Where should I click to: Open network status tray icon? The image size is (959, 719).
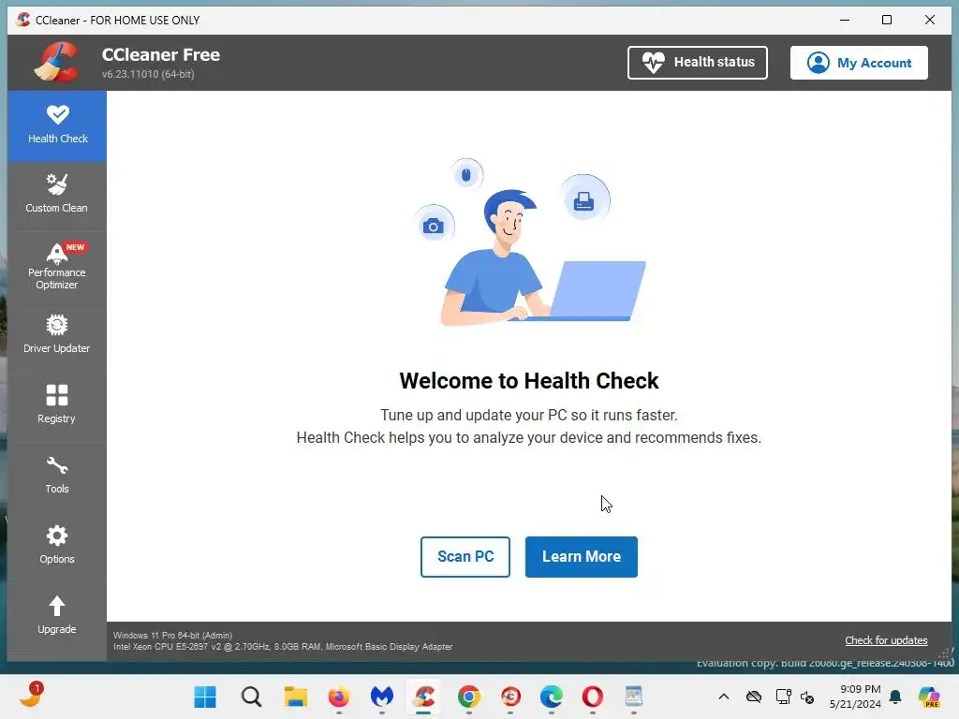tap(784, 697)
